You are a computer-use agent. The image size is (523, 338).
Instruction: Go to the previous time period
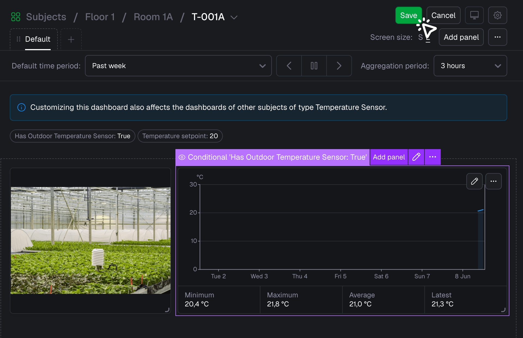pos(289,66)
